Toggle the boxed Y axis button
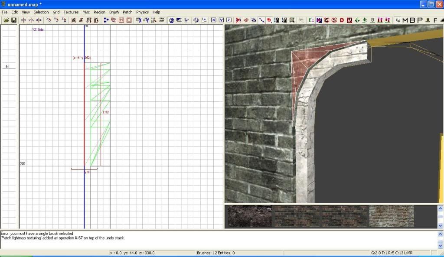This screenshot has height=257, width=444. [221, 20]
